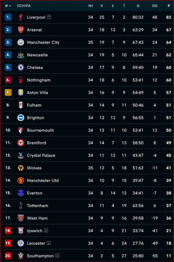Select the Chelsea club badge
Image resolution: width=174 pixels, height=262 pixels.
pos(20,67)
